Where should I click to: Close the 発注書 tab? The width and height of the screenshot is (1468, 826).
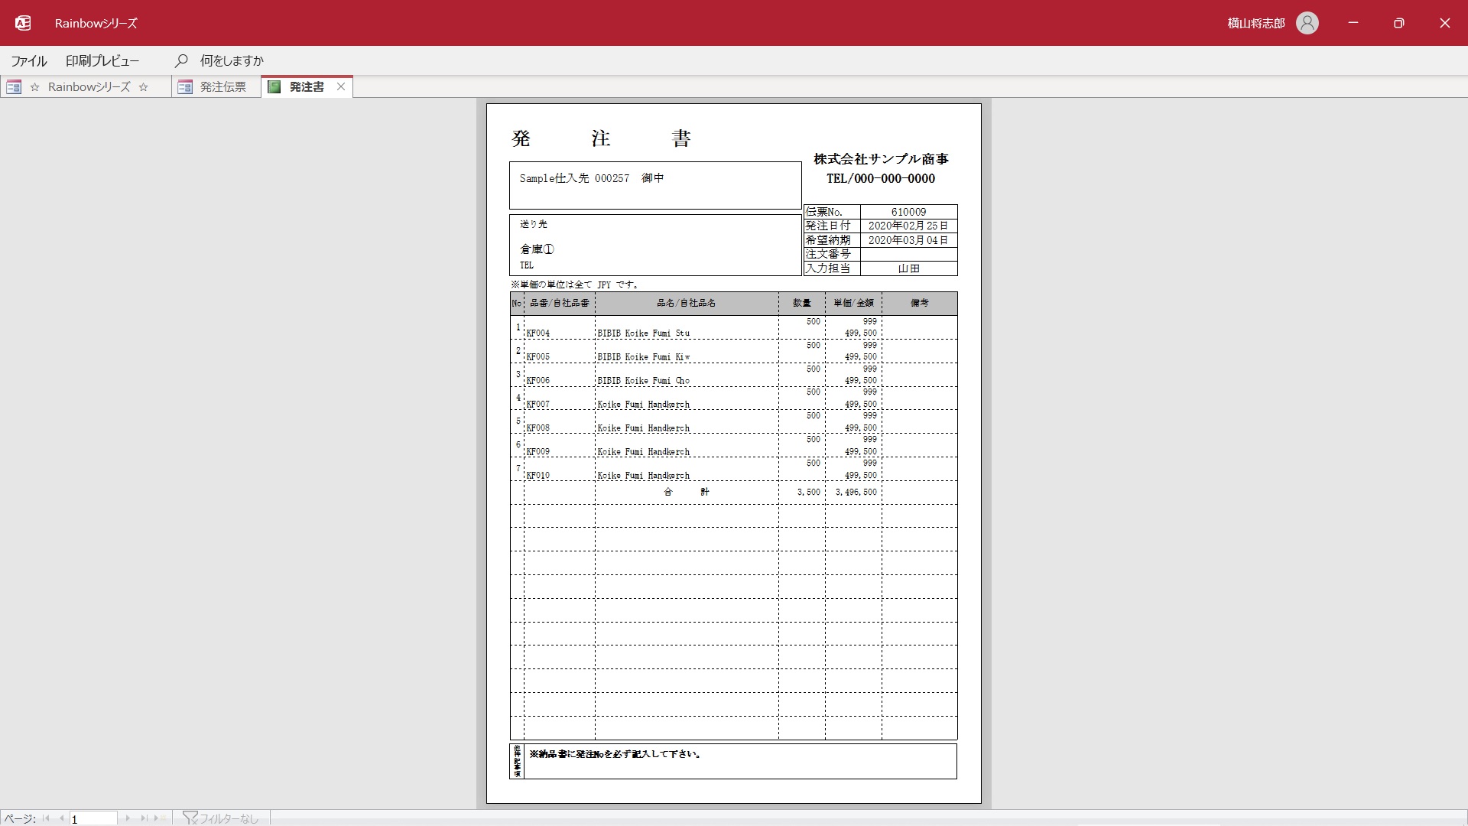(x=341, y=87)
